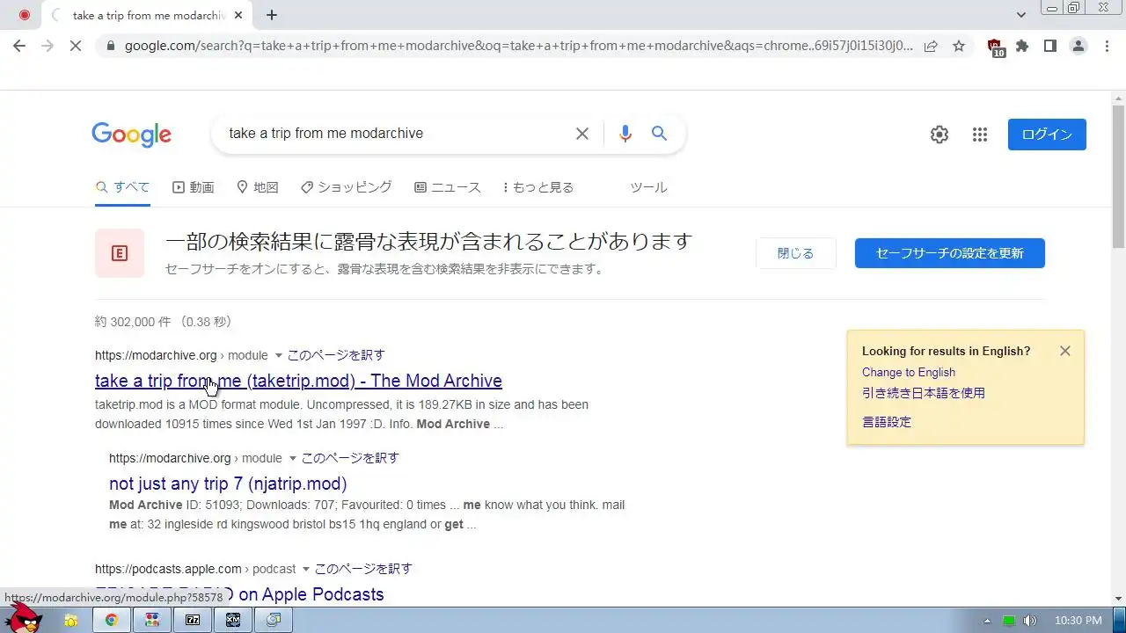Click the Chrome address bar URL
Image resolution: width=1126 pixels, height=633 pixels.
[518, 46]
